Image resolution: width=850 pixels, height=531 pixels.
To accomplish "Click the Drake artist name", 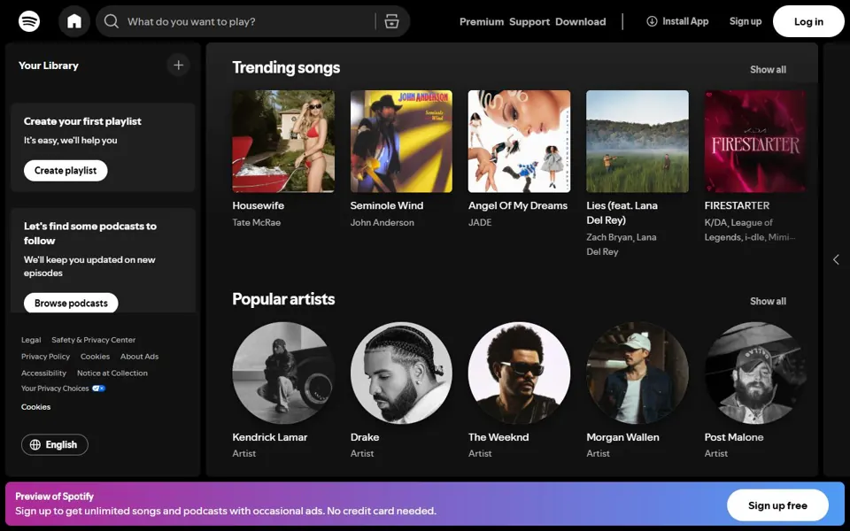I will coord(365,437).
